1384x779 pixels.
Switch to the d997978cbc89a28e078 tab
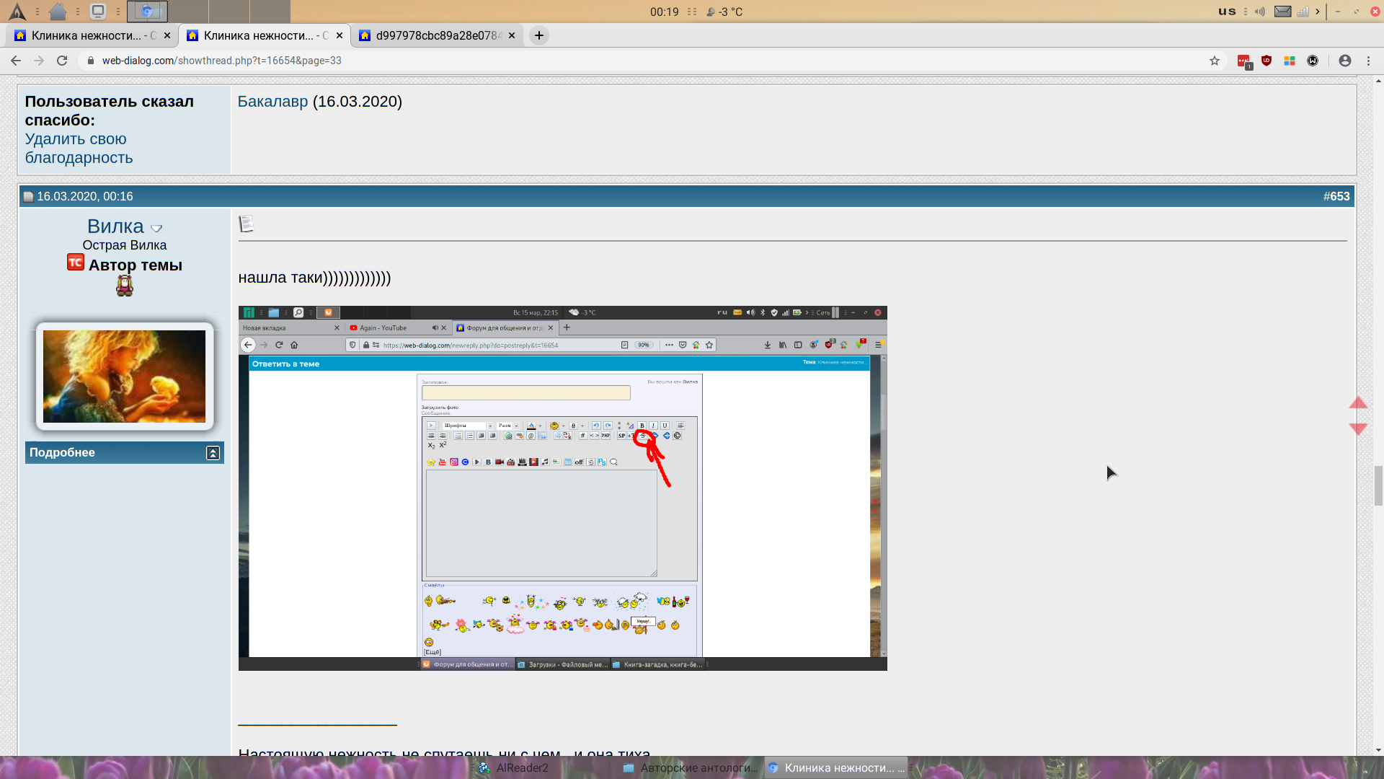437,35
